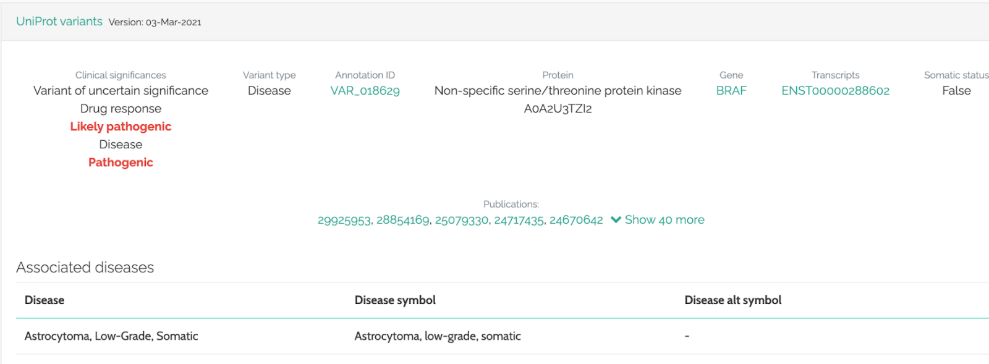This screenshot has width=989, height=364.
Task: Open transcript ENST00000288602 link
Action: pos(835,91)
